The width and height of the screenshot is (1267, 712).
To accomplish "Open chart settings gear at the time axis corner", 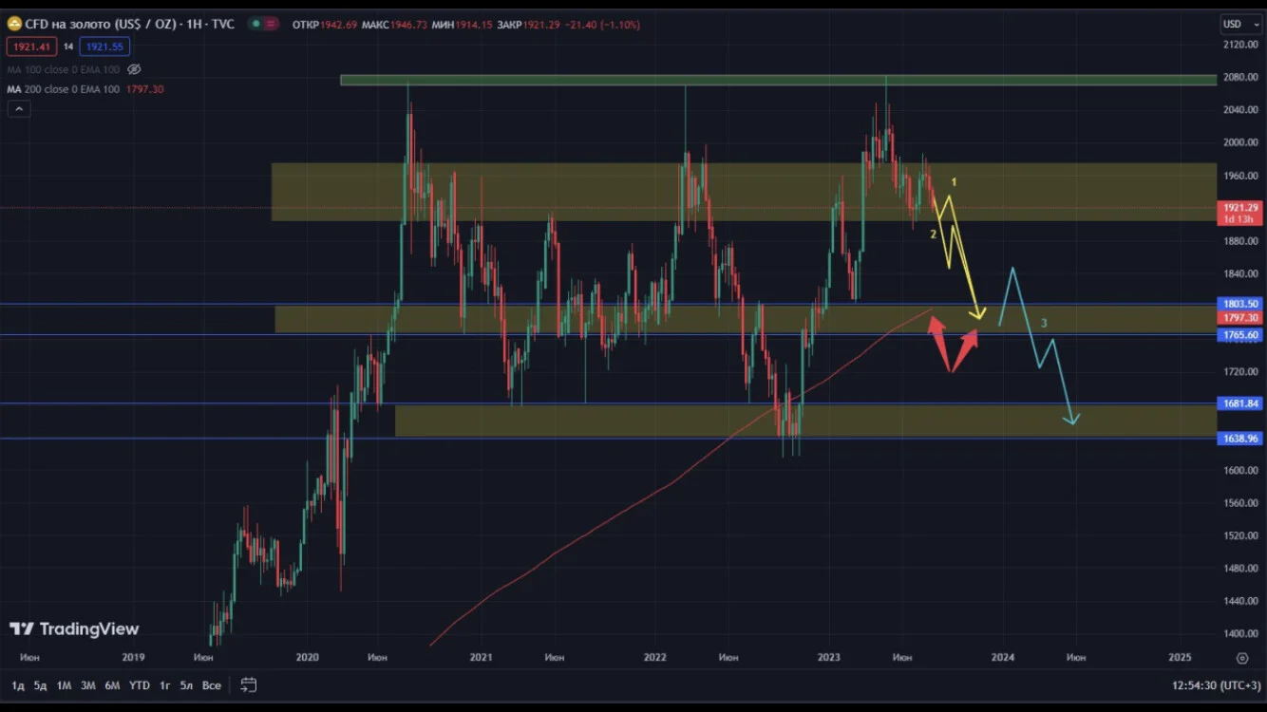I will [x=1241, y=657].
